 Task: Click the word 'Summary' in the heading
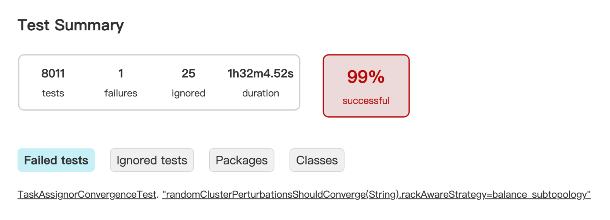pos(89,25)
